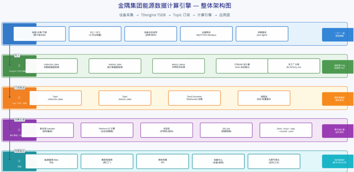
Task: Click the subtitle text 设备采集
Action: 127,15
